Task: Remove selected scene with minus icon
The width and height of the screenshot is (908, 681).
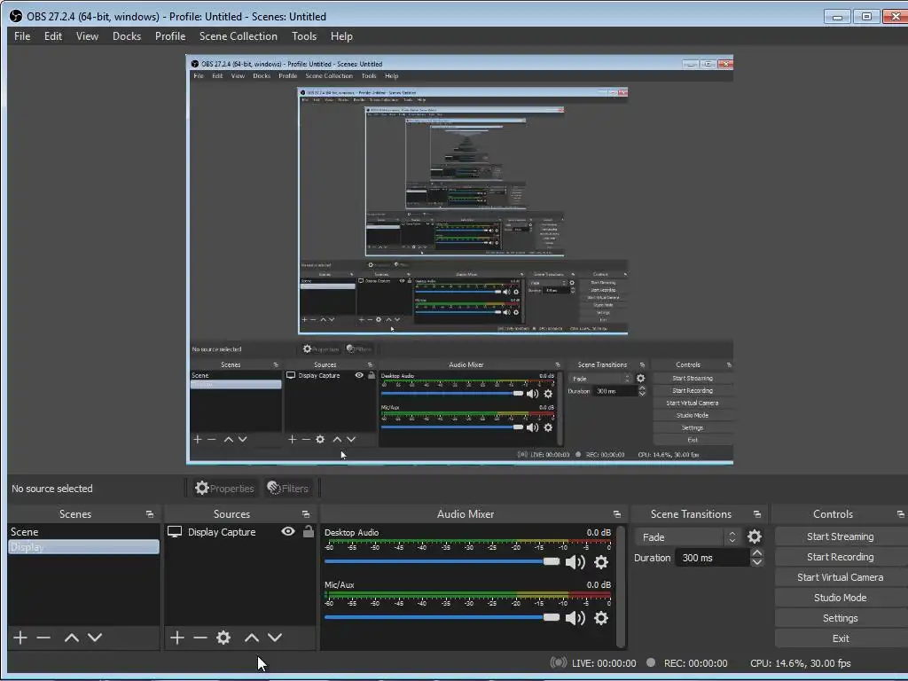Action: [x=43, y=638]
